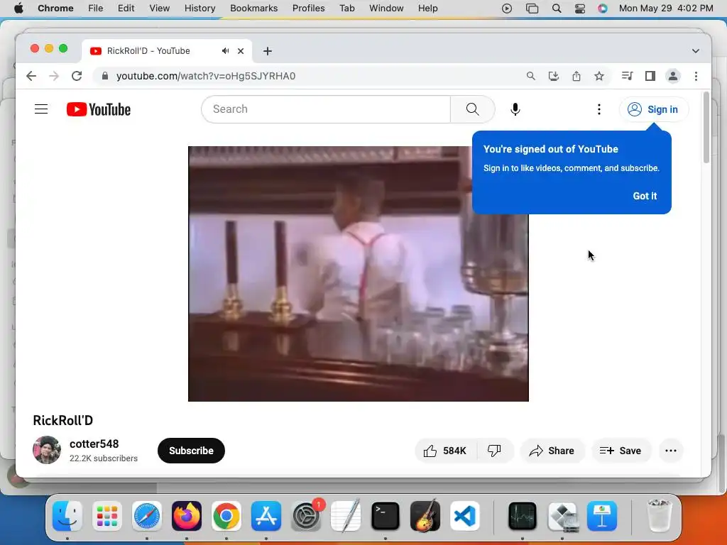Close the RickRoll'D tab
The width and height of the screenshot is (727, 545).
[x=241, y=51]
